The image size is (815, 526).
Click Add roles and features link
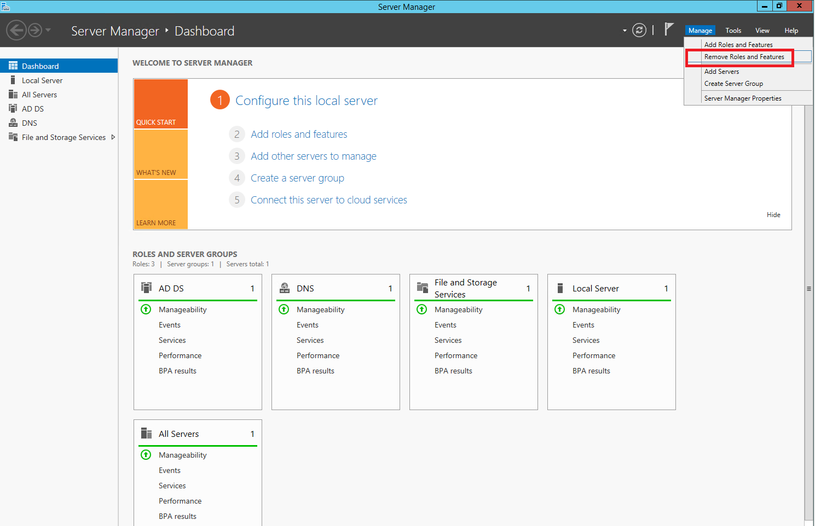(299, 135)
